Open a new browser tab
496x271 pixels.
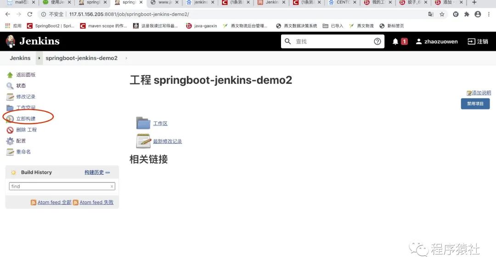pyautogui.click(x=474, y=3)
